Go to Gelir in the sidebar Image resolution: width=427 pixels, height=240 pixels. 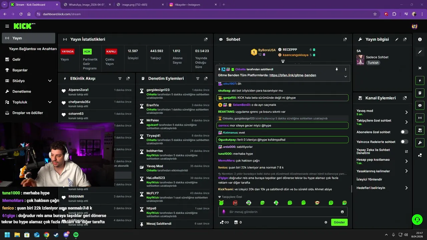pyautogui.click(x=28, y=59)
